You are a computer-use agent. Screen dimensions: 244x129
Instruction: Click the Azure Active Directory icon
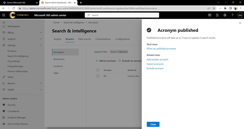(x=4, y=124)
